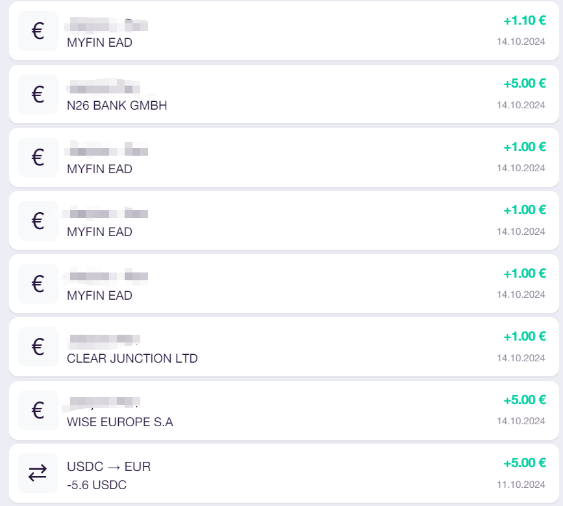Viewport: 563px width, 506px height.
Task: Click the euro icon of the +1.10 € transaction
Action: [38, 31]
